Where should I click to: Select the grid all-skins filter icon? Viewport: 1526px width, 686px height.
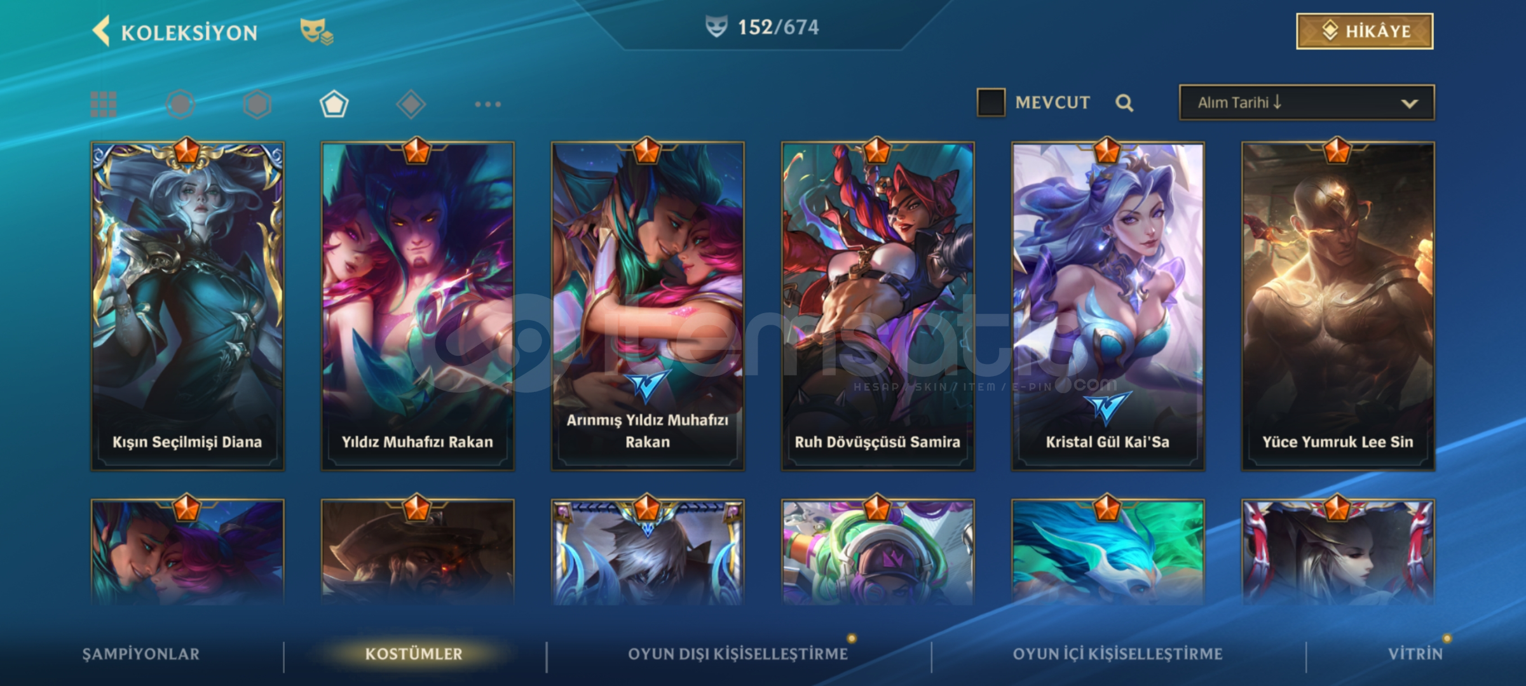click(x=104, y=104)
